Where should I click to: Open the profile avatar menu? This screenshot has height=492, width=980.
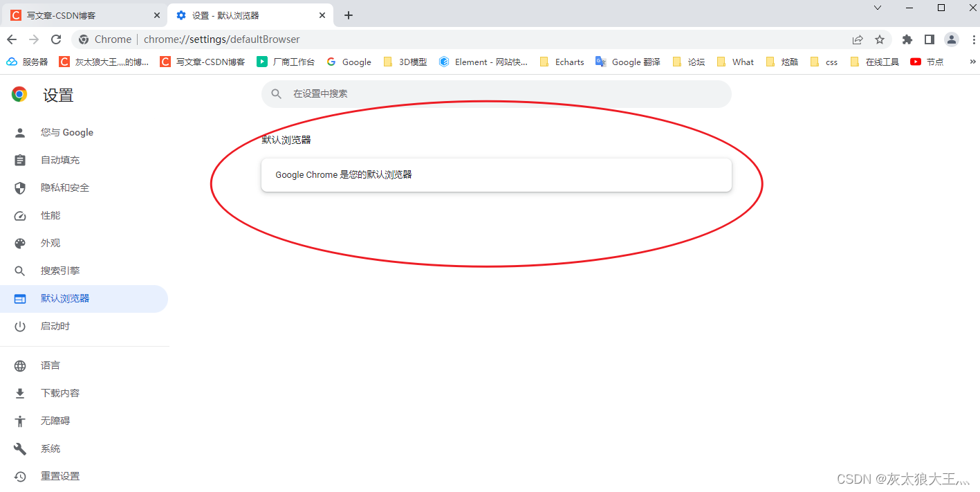(952, 39)
